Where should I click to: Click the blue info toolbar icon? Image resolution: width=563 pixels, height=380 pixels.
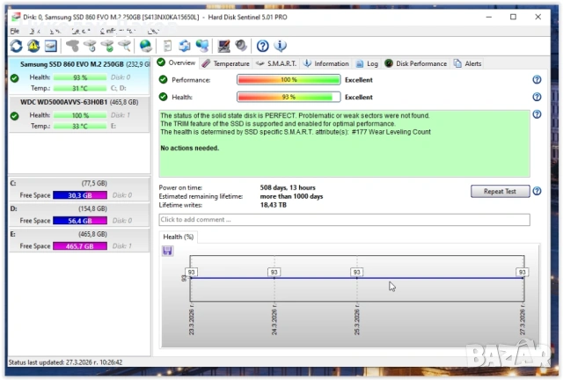tap(280, 46)
